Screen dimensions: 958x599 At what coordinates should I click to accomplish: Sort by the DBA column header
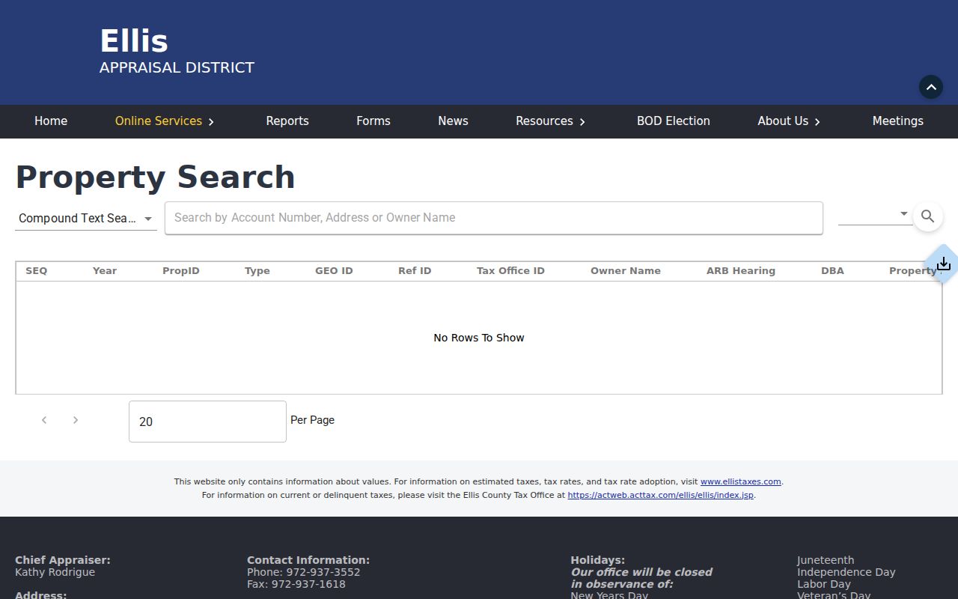[832, 271]
